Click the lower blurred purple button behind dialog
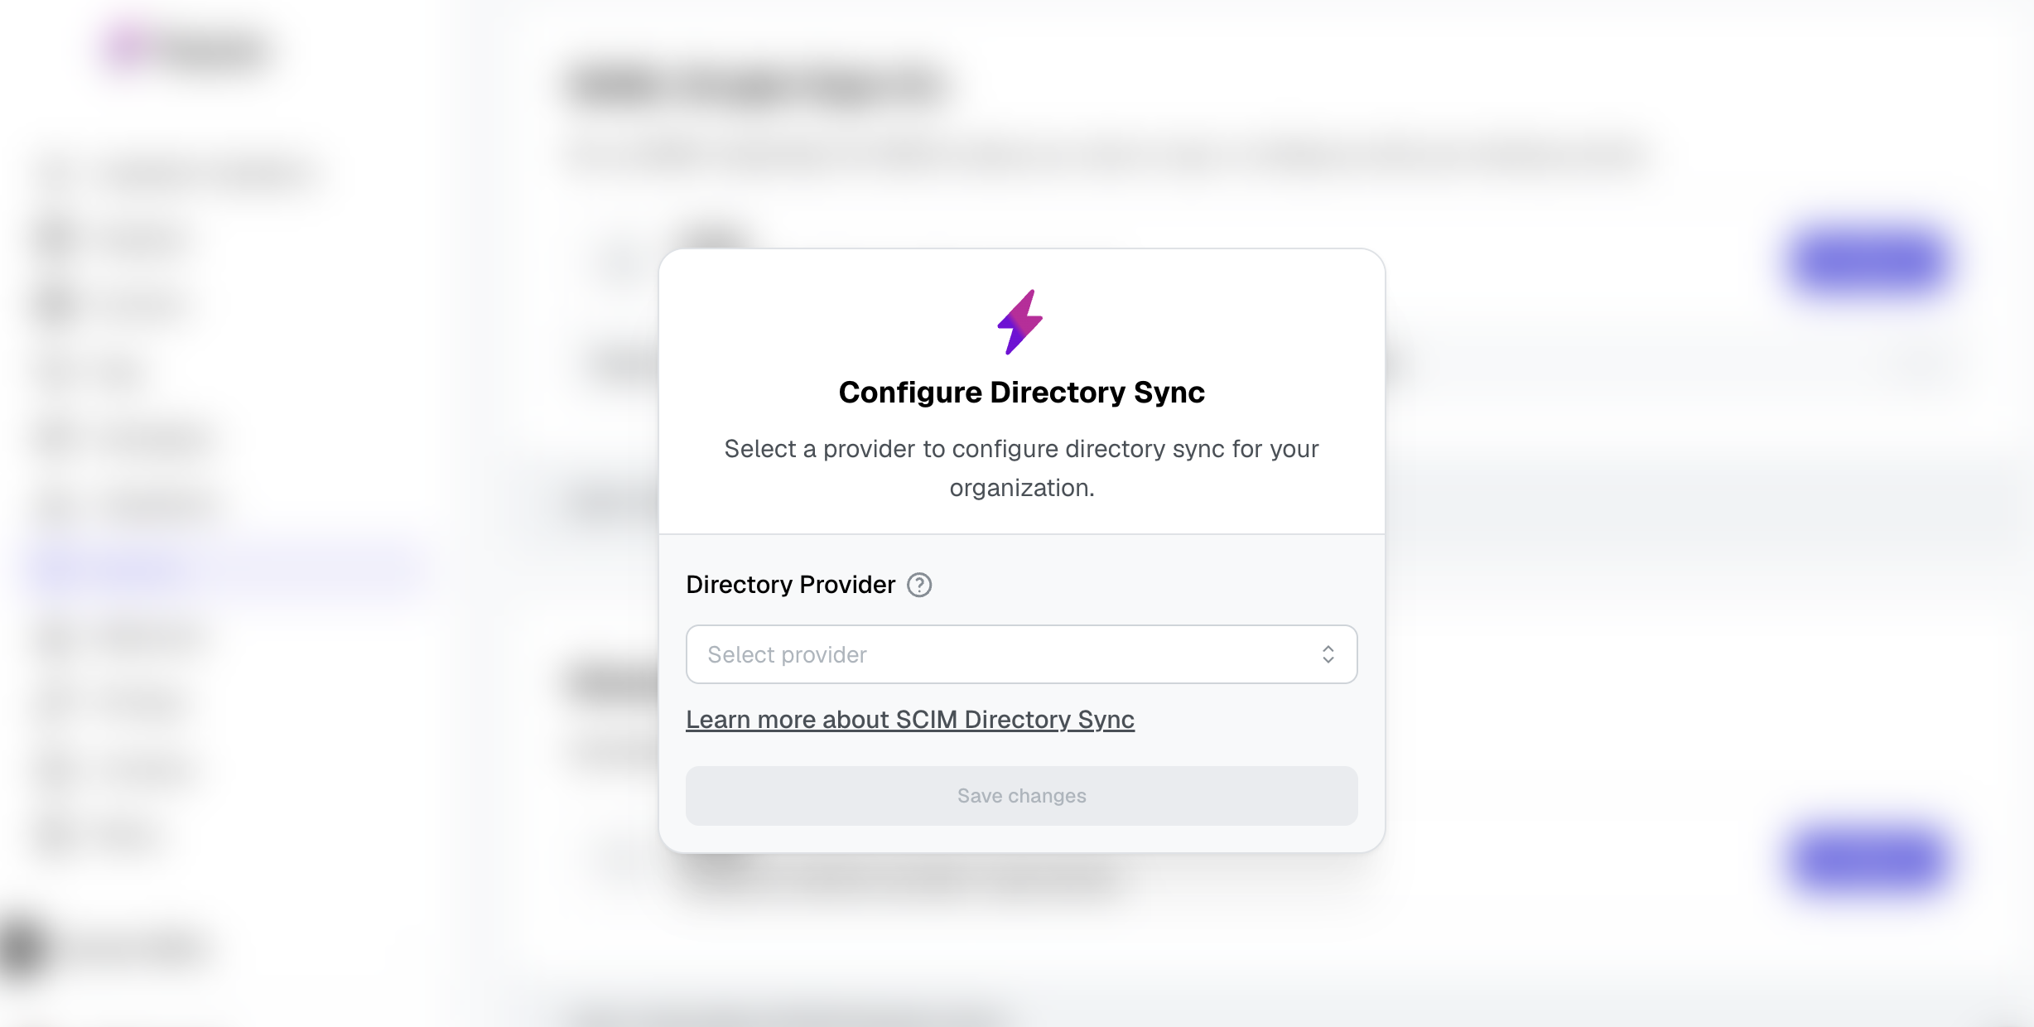 [1868, 859]
